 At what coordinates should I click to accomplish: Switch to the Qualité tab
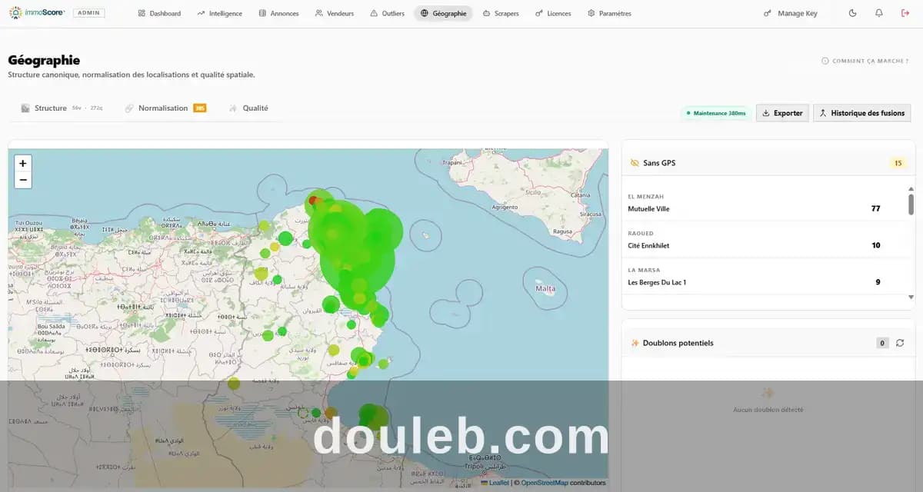click(x=249, y=108)
